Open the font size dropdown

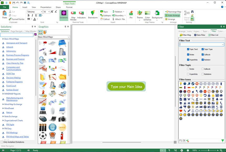click(x=49, y=12)
